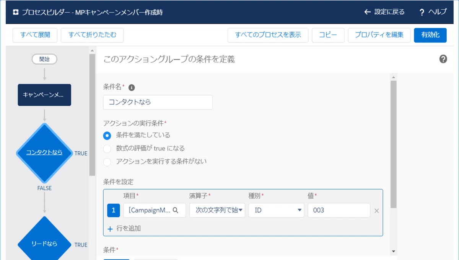
Task: Click the dark circular help icon beside panel title
Action: [443, 59]
